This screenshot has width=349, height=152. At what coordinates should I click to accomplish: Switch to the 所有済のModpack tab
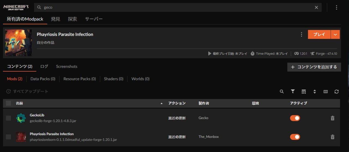coord(25,19)
